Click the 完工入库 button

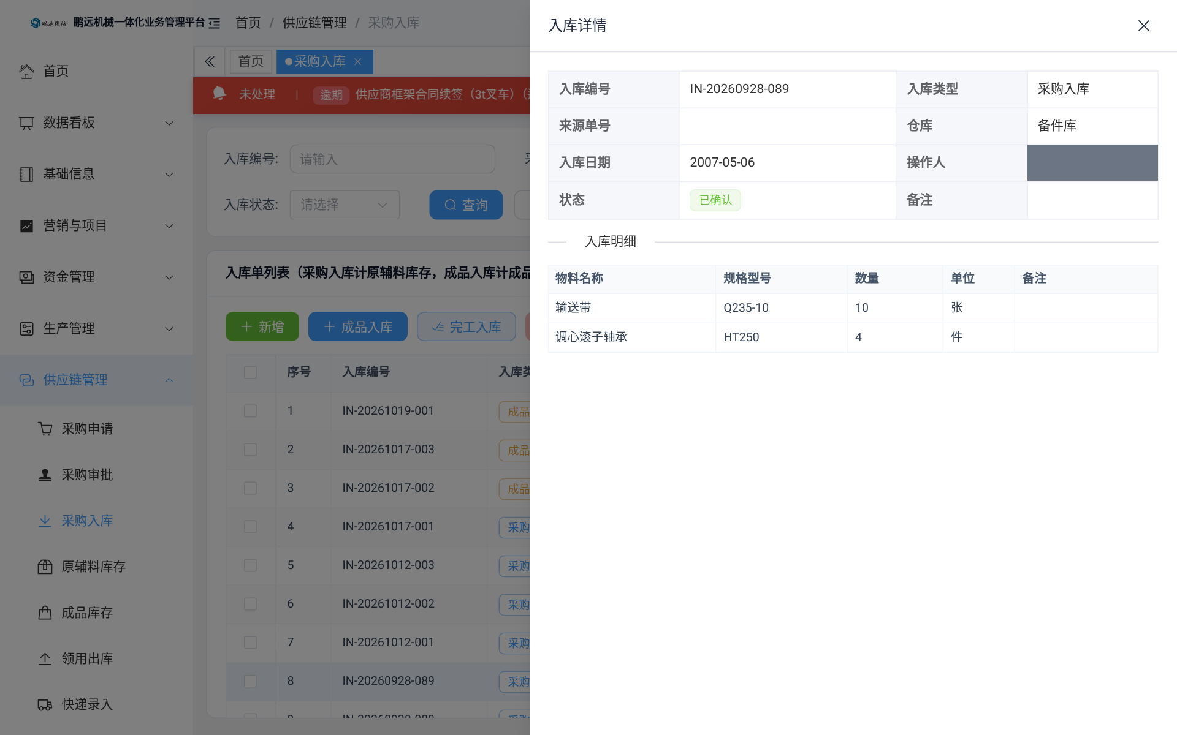[467, 326]
